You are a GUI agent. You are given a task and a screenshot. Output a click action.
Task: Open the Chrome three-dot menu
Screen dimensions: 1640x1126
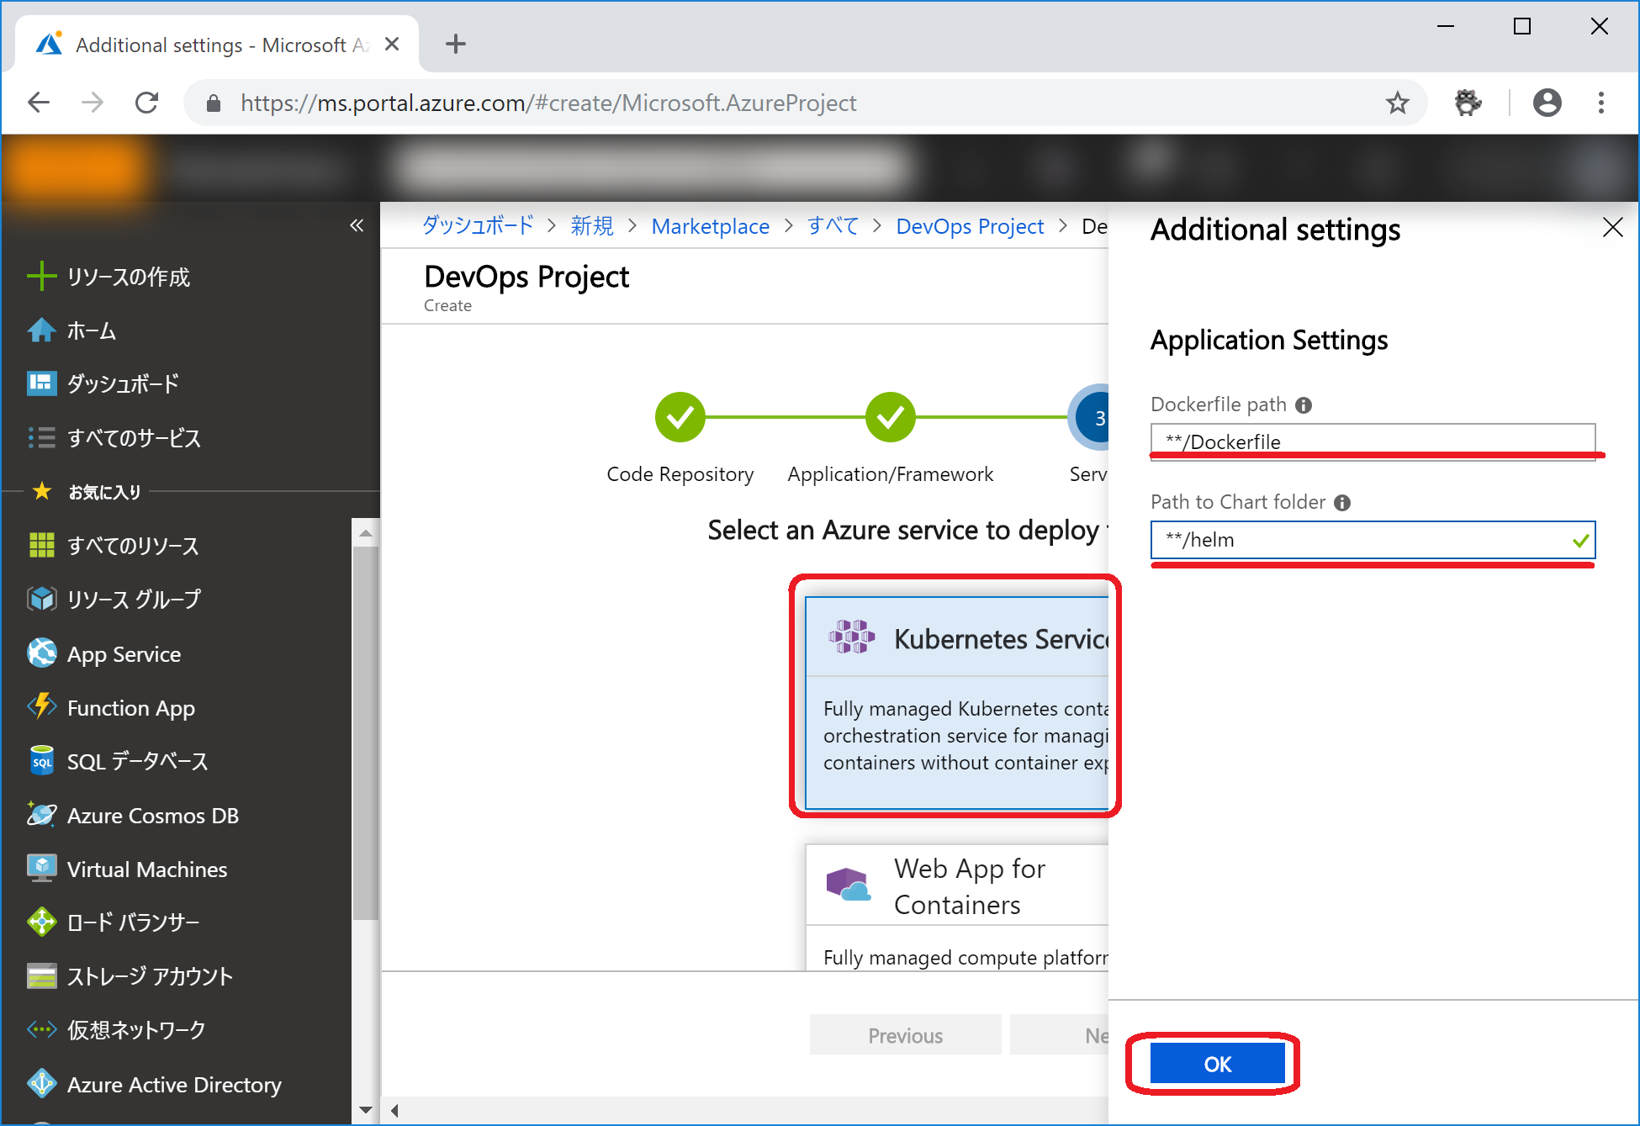click(x=1600, y=103)
